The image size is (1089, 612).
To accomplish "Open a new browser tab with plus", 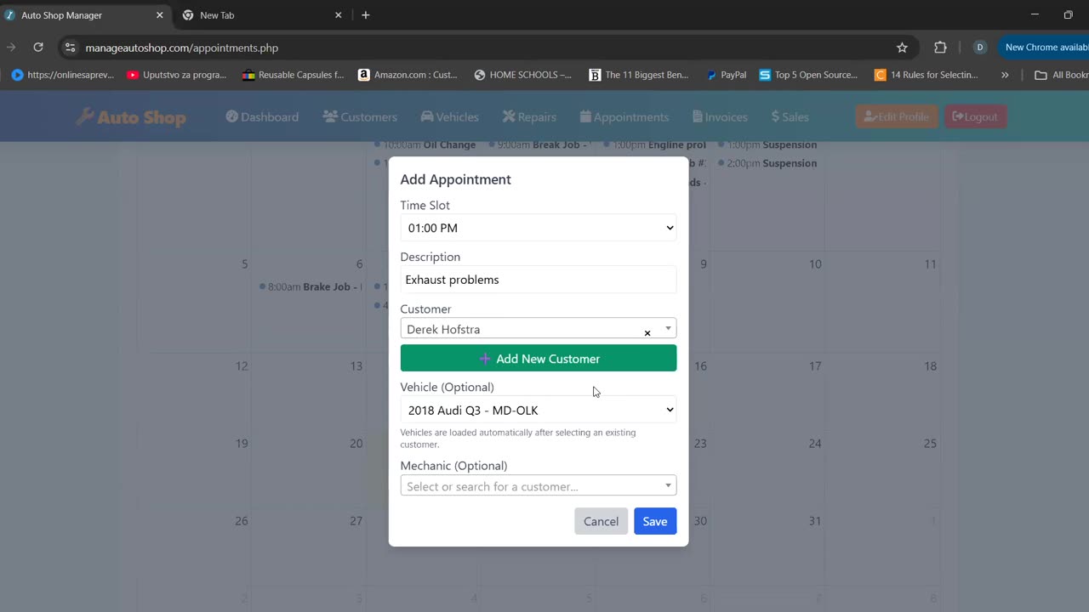I will pos(366,15).
